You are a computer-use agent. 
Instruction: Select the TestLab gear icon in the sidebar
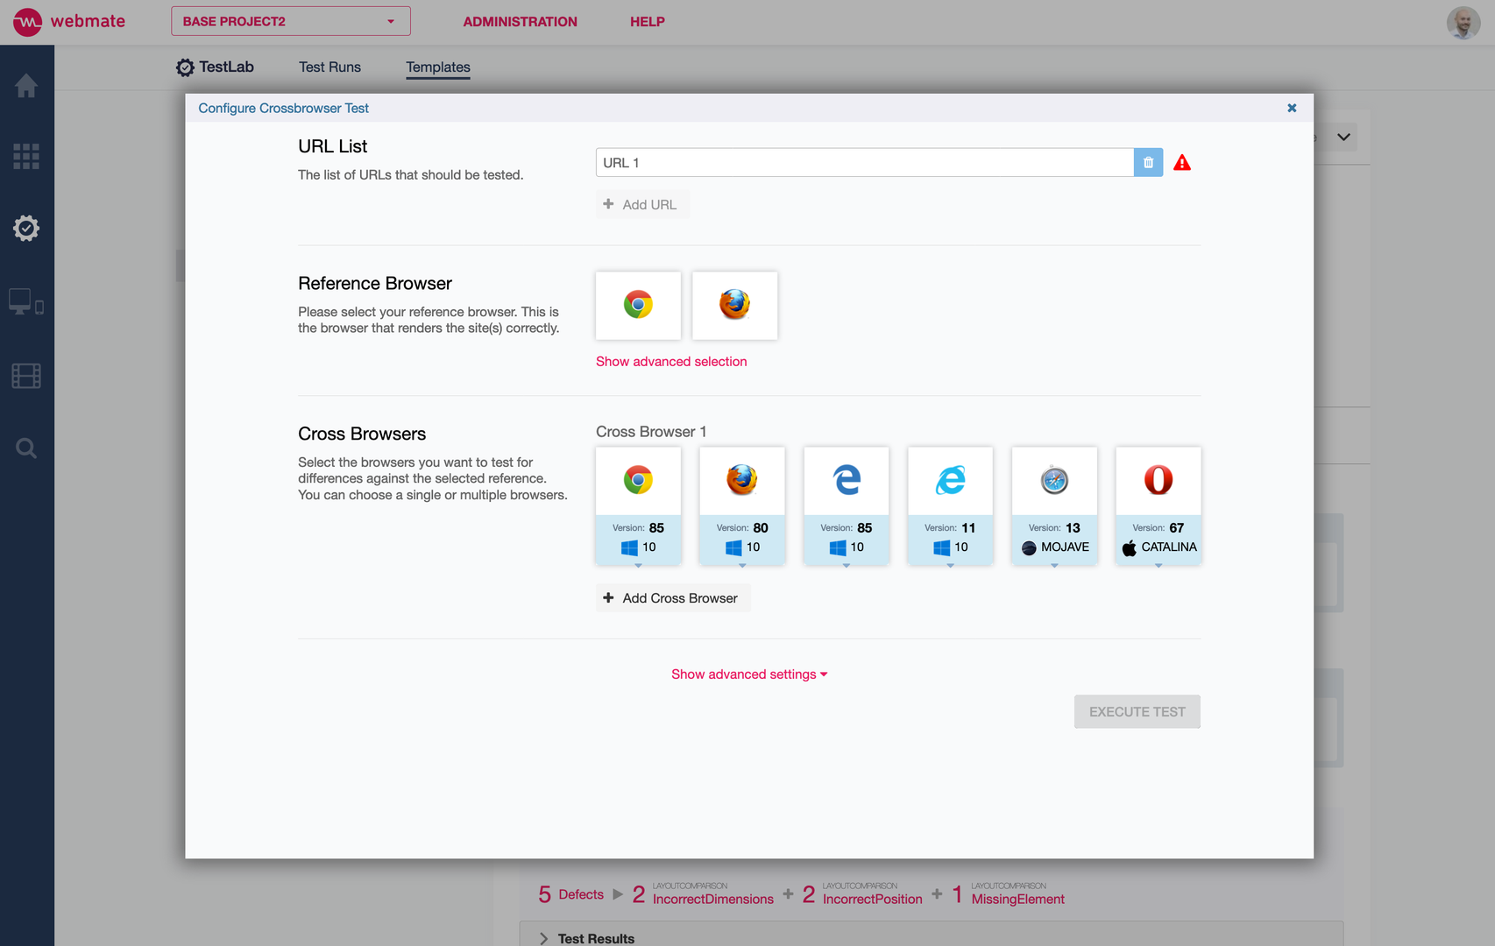26,229
